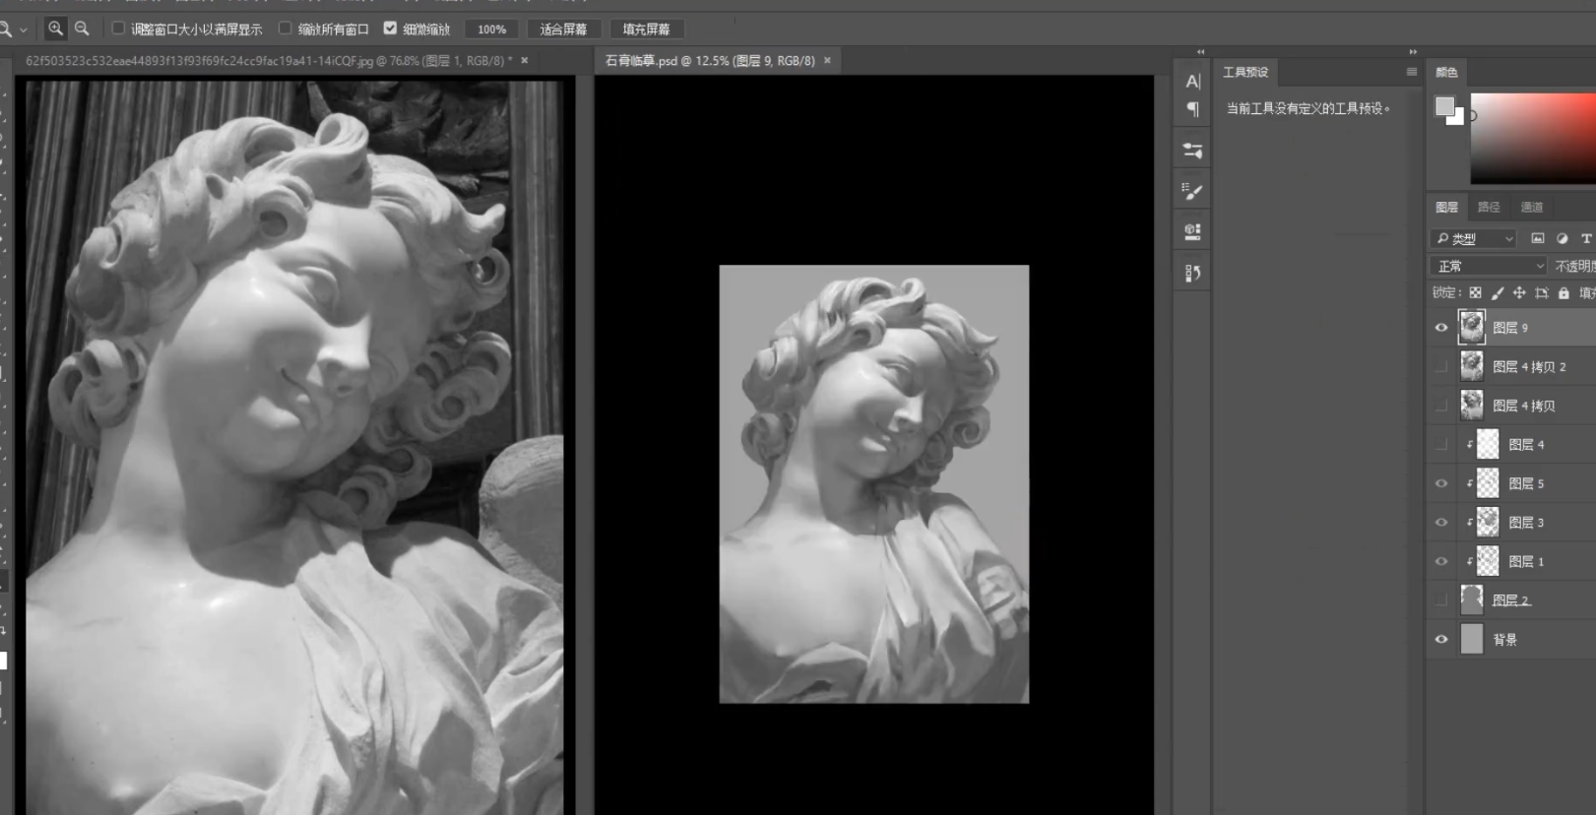Open the Brush settings panel icon

pos(1192,151)
